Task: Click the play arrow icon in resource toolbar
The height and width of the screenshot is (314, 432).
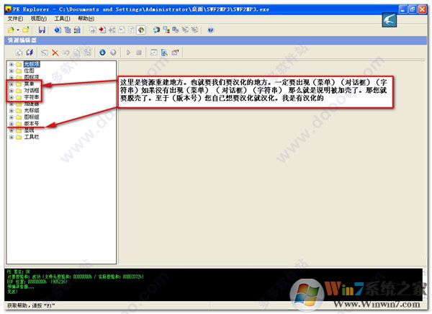Action: 128,53
